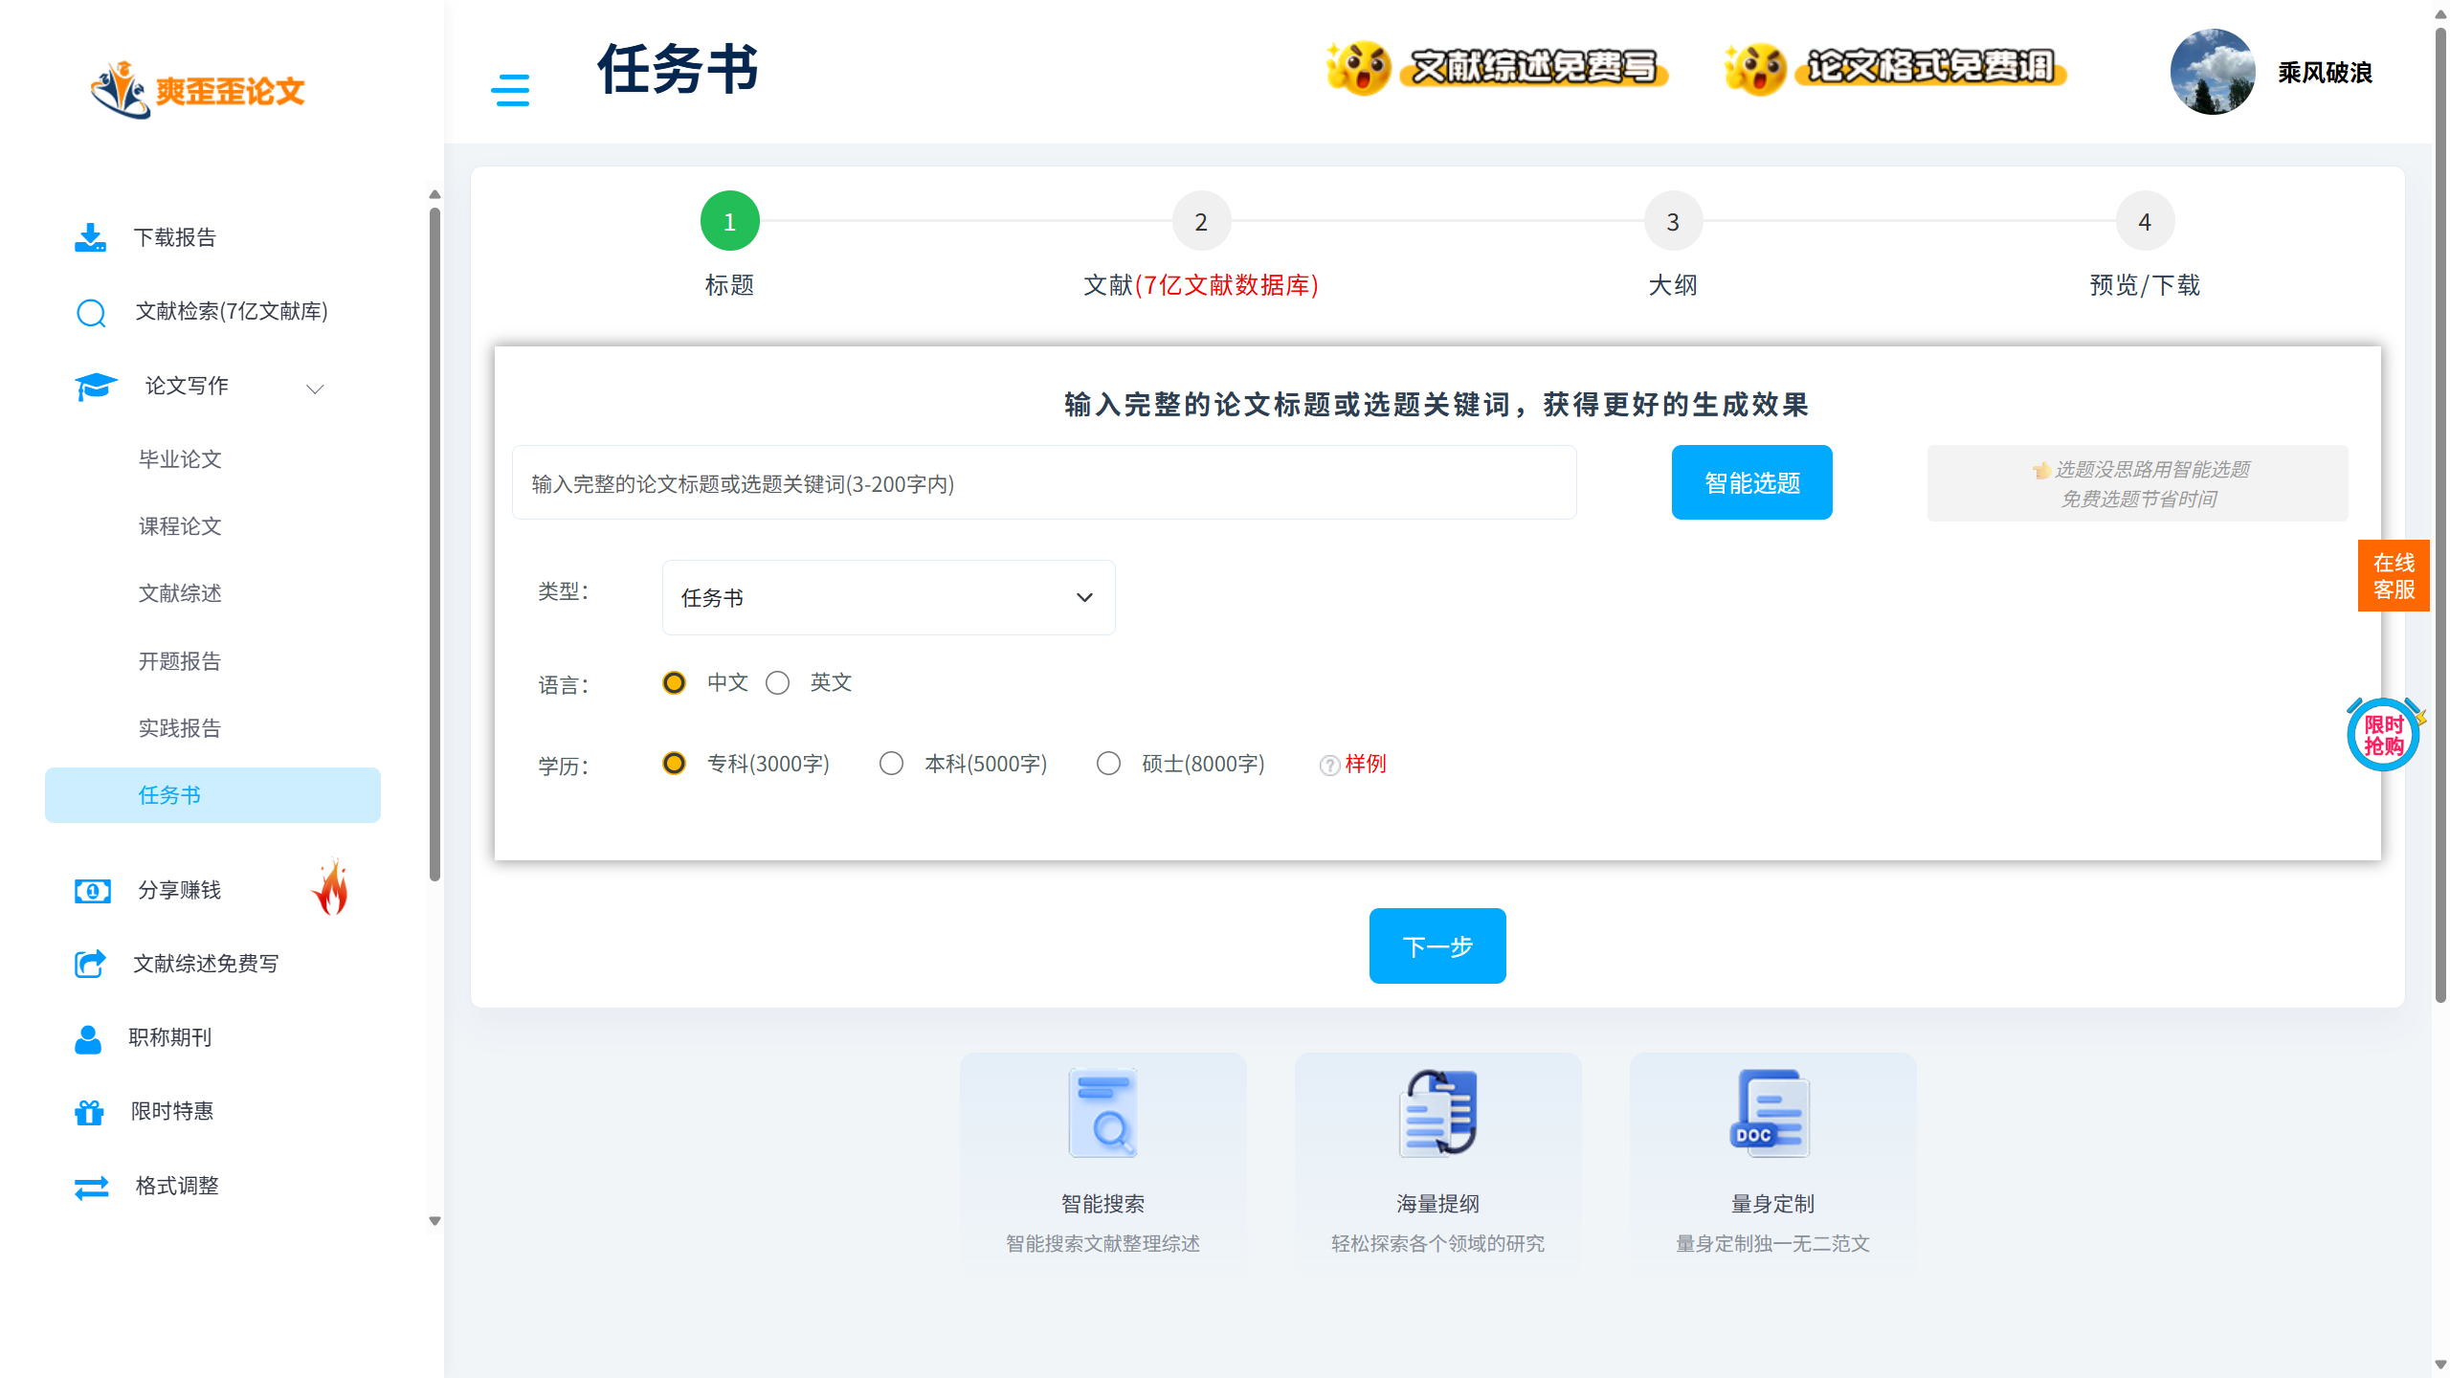Click the 限时特惠 gift icon
Screen dimensions: 2450x1378
click(89, 1112)
